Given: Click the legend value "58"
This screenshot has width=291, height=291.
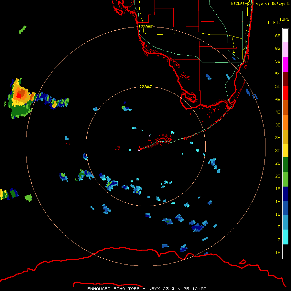Looking at the screenshot, I should click(278, 61).
